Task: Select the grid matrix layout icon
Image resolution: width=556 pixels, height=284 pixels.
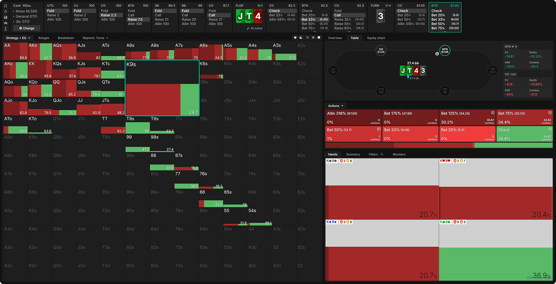Action: pos(313,37)
